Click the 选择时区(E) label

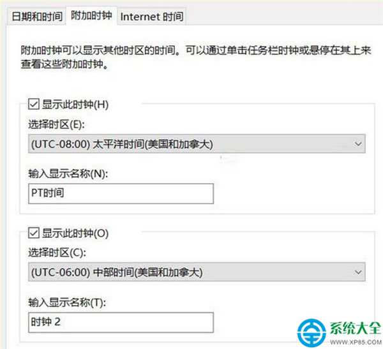tap(56, 124)
